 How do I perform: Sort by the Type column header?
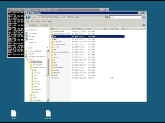pyautogui.click(x=94, y=29)
